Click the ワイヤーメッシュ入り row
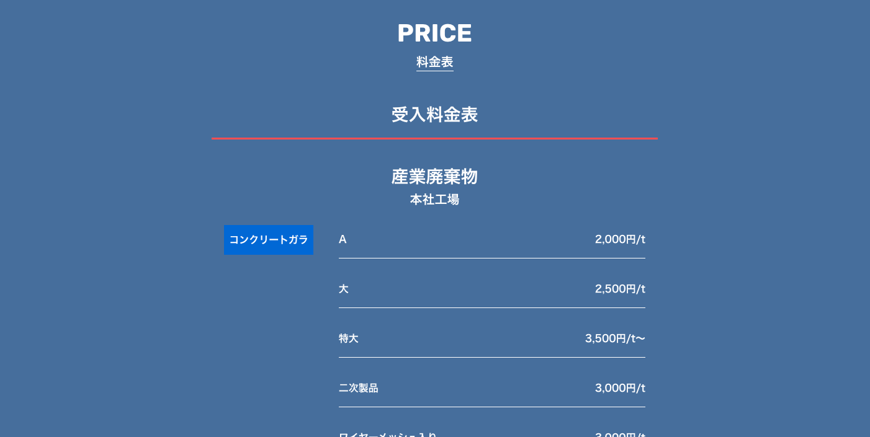This screenshot has height=437, width=870. 492,434
